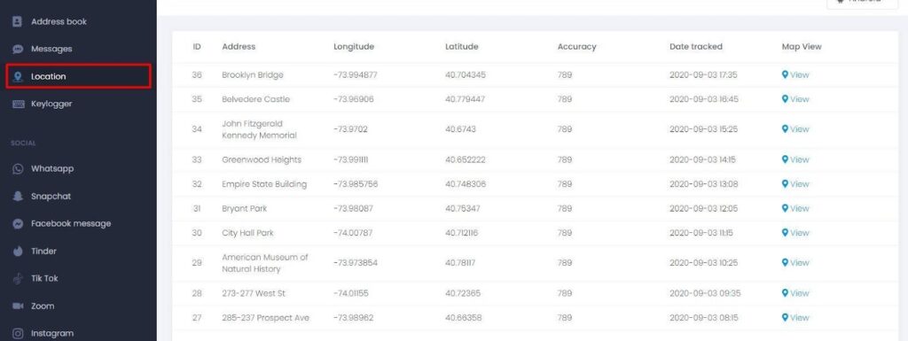Click the Facebook message messenger icon
The height and width of the screenshot is (341, 908).
[x=18, y=224]
